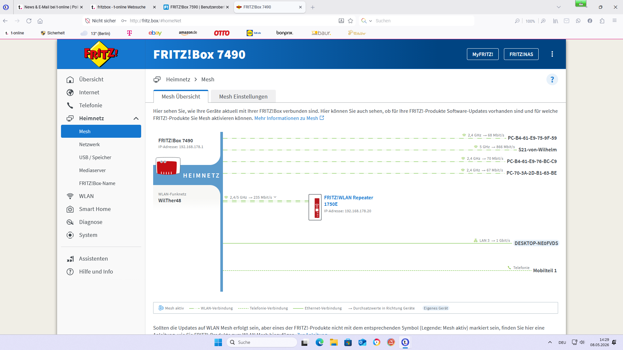Screen dimensions: 623x350
Task: Open the Facebook toolbar icon
Action: 590,21
